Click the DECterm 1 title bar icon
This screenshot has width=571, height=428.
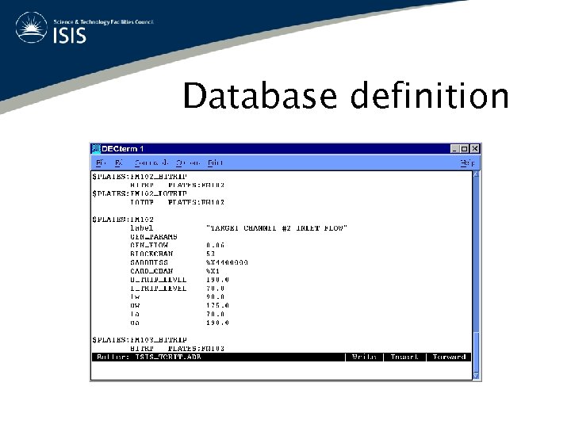coord(96,149)
